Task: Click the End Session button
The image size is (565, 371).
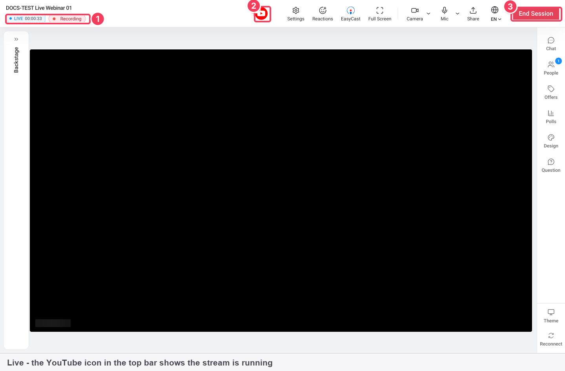Action: [x=536, y=14]
